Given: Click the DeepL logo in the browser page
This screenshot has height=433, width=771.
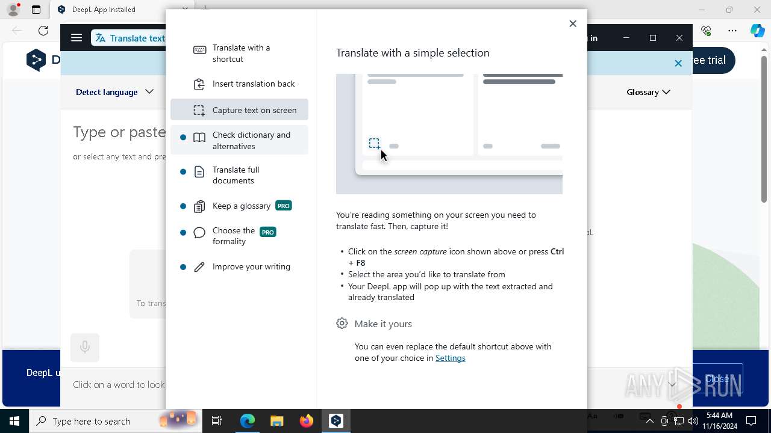Looking at the screenshot, I should click(x=36, y=60).
